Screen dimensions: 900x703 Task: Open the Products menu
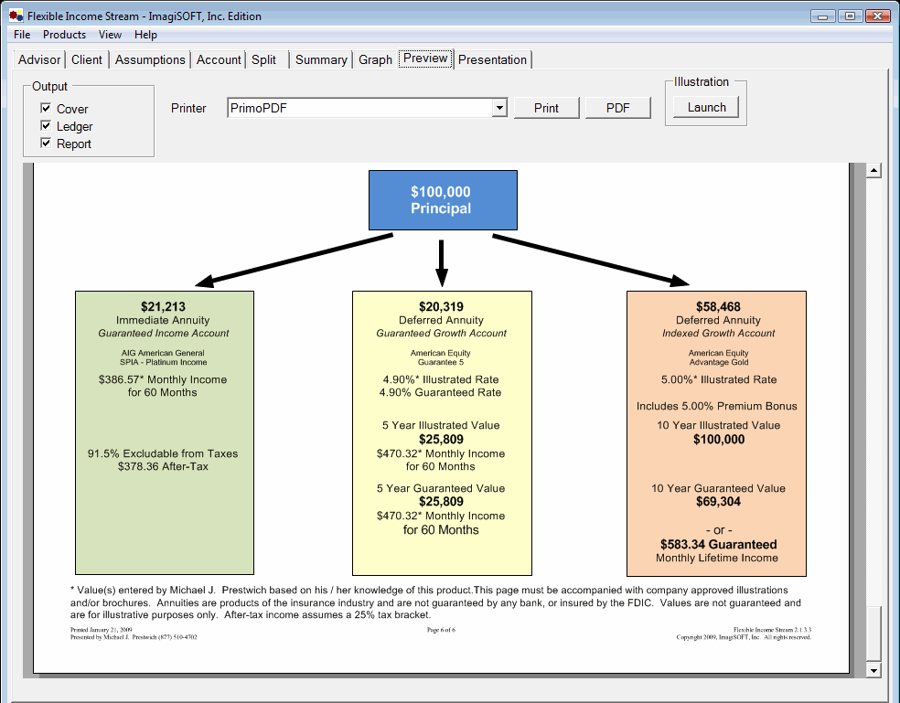tap(64, 35)
